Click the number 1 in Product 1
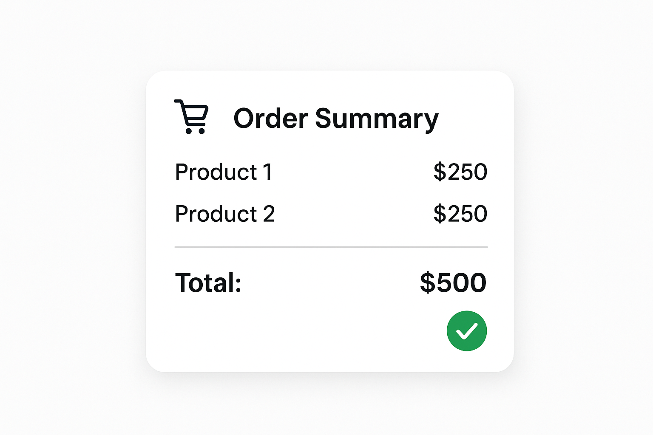653x435 pixels. (267, 172)
